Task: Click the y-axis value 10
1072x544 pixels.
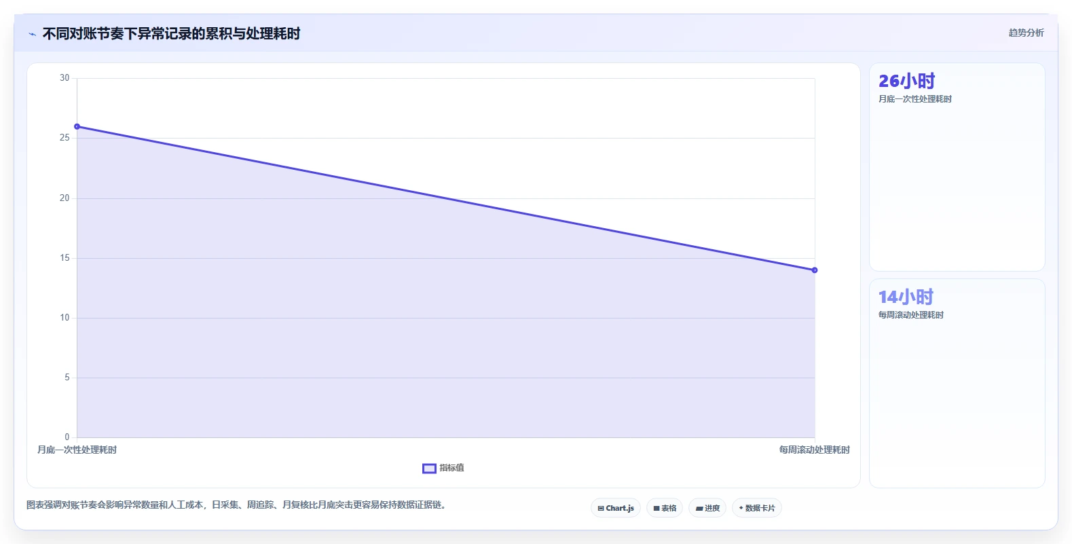Action: 64,318
